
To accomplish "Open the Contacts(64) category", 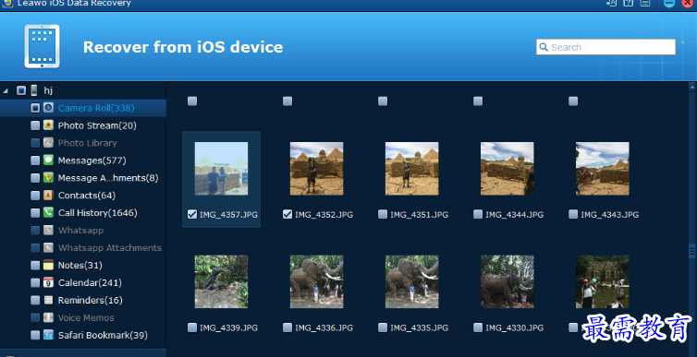I will (x=87, y=196).
